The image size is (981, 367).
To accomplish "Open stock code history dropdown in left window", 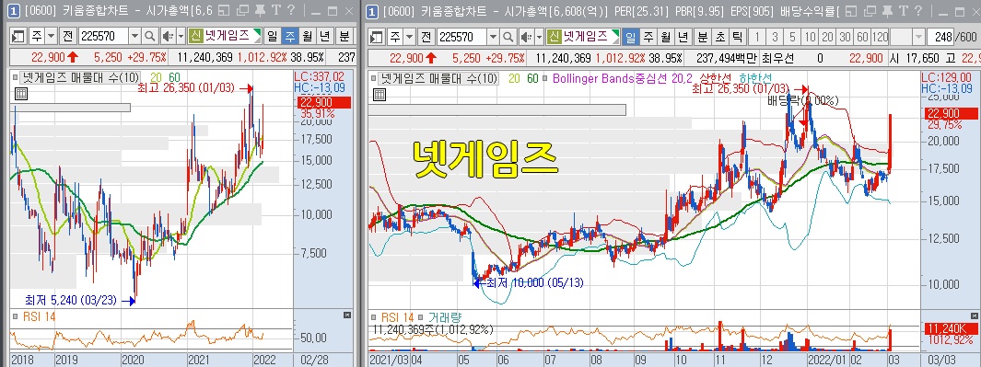I will (135, 36).
